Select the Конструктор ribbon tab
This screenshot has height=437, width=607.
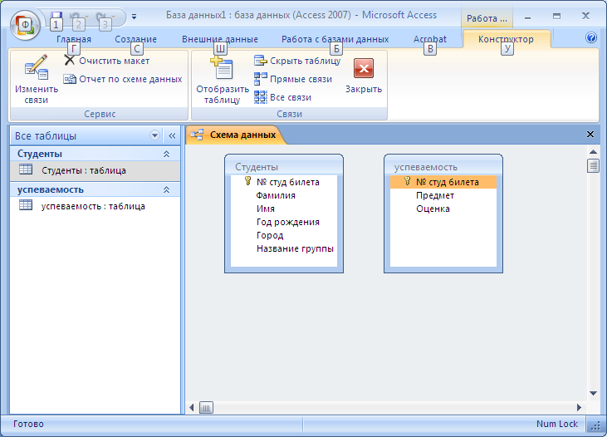click(x=506, y=39)
